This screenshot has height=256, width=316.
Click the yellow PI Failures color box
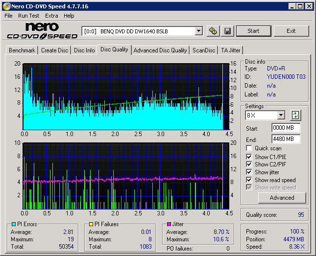[x=91, y=224]
